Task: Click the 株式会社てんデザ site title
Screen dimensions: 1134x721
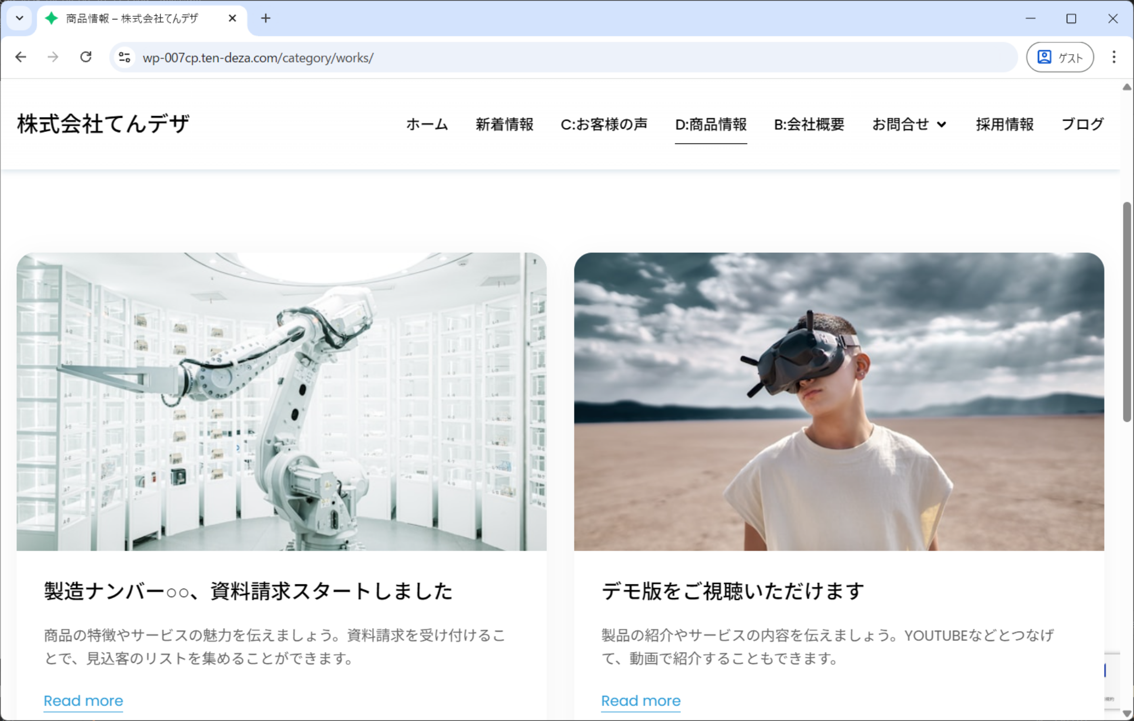Action: 103,124
